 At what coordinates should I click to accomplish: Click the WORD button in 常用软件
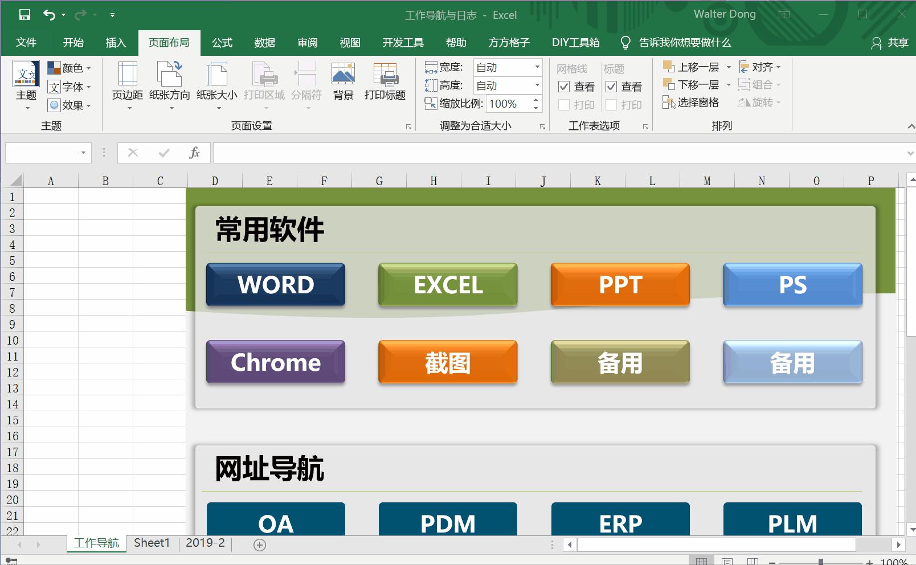point(275,285)
